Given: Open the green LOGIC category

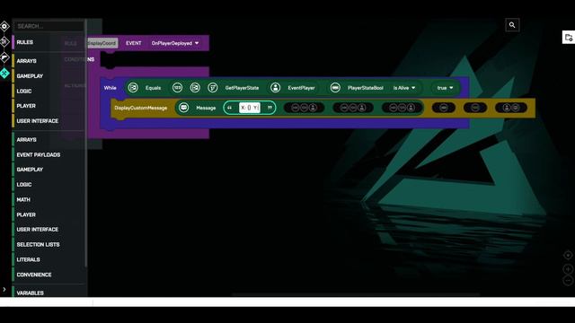Looking at the screenshot, I should click(24, 185).
